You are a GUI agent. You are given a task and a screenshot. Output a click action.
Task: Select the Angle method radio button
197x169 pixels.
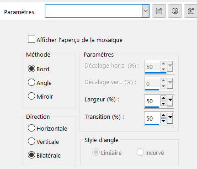coord(32,82)
